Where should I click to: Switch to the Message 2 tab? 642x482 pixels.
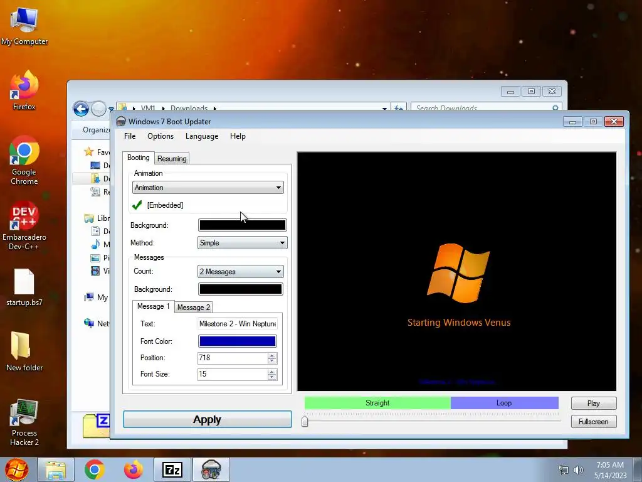pos(194,308)
